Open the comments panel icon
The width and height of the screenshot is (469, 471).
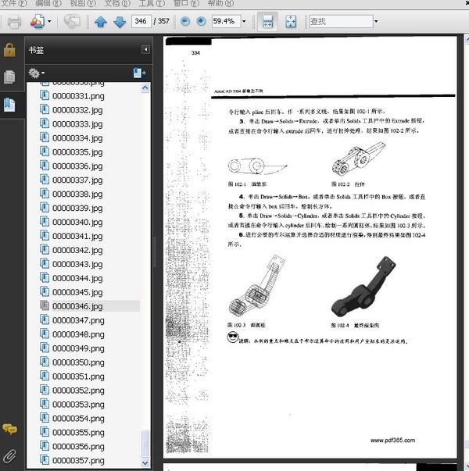pyautogui.click(x=10, y=430)
